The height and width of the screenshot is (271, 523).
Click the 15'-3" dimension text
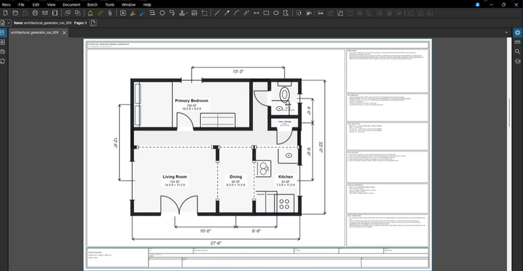(x=238, y=71)
